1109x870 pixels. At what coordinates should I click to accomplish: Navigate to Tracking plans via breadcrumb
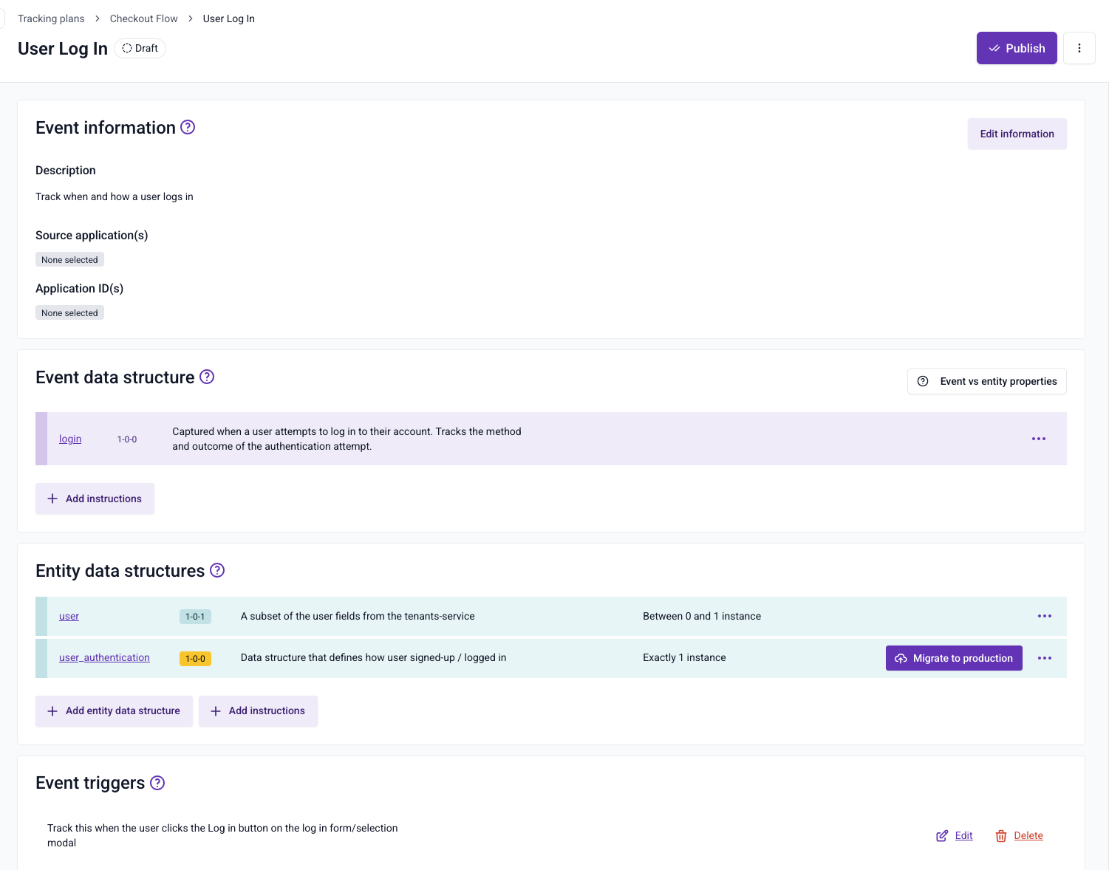coord(50,18)
